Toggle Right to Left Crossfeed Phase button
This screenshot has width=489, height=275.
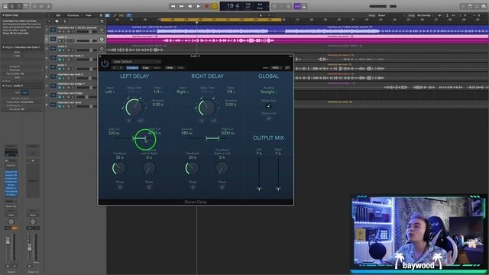pos(222,187)
